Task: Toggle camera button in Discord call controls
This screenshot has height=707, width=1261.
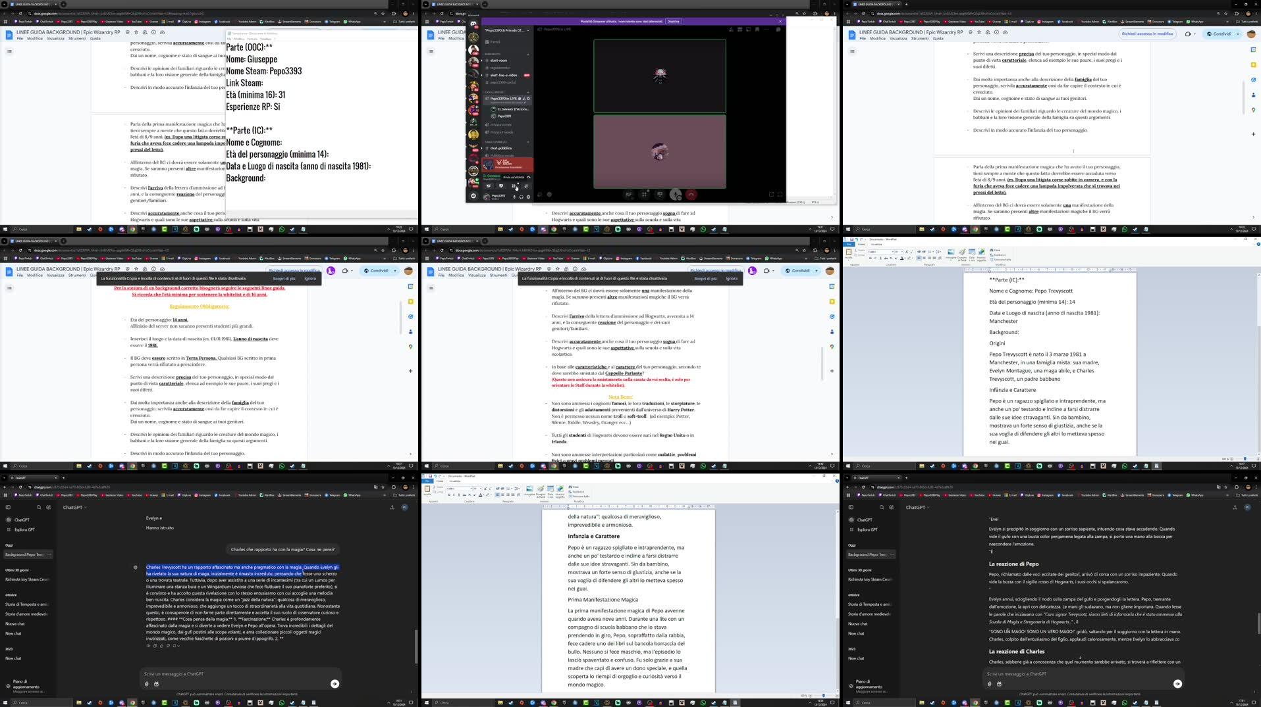Action: 629,195
